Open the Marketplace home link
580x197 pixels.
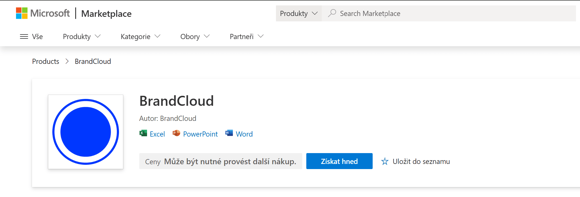(x=106, y=13)
